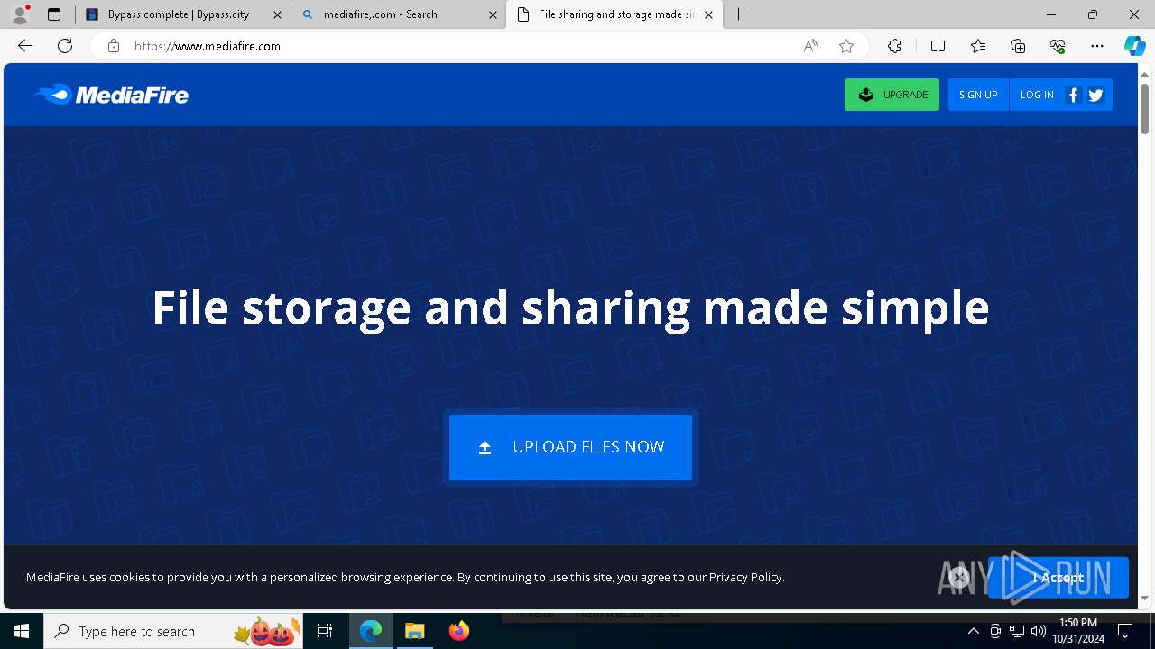Open tab actions menu icon

click(x=54, y=14)
